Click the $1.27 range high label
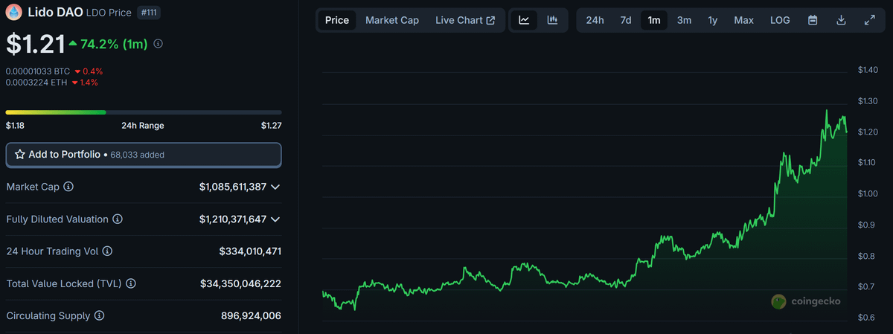This screenshot has height=334, width=893. (271, 125)
